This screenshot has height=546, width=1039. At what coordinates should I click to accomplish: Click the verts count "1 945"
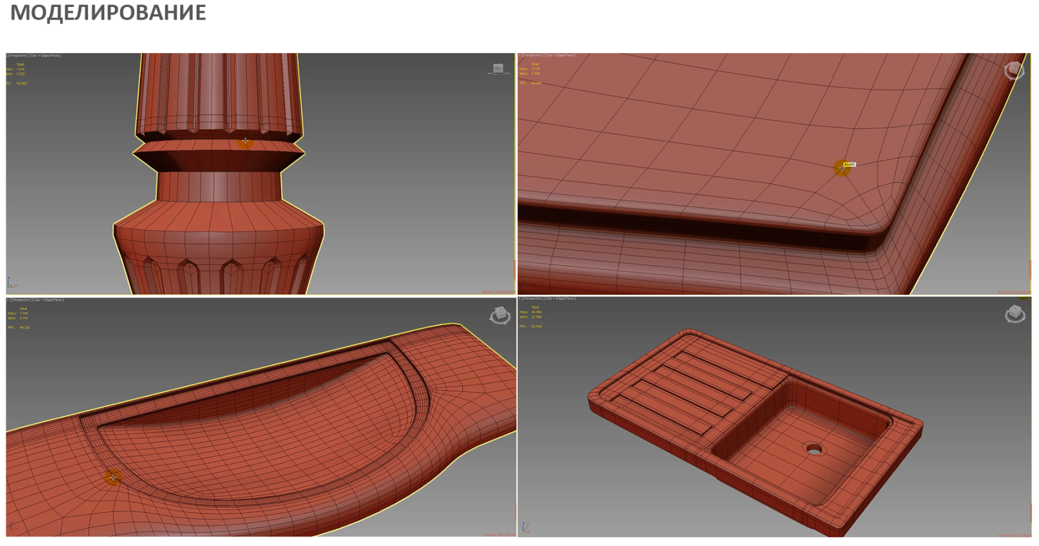pyautogui.click(x=535, y=74)
